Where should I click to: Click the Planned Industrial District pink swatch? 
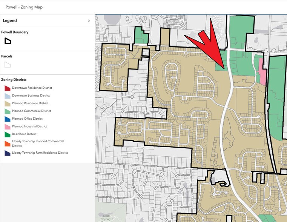tap(7, 126)
